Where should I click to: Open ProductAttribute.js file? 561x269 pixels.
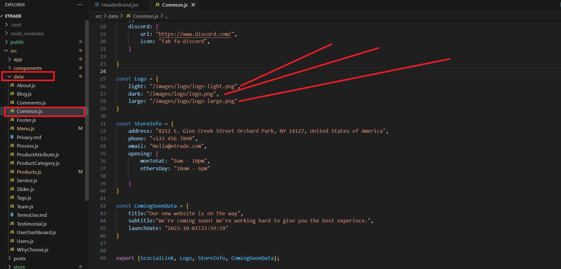(x=38, y=154)
